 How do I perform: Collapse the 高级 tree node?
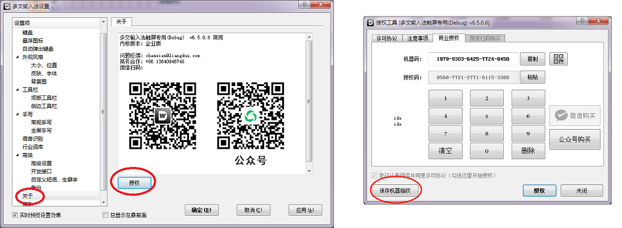pyautogui.click(x=17, y=155)
